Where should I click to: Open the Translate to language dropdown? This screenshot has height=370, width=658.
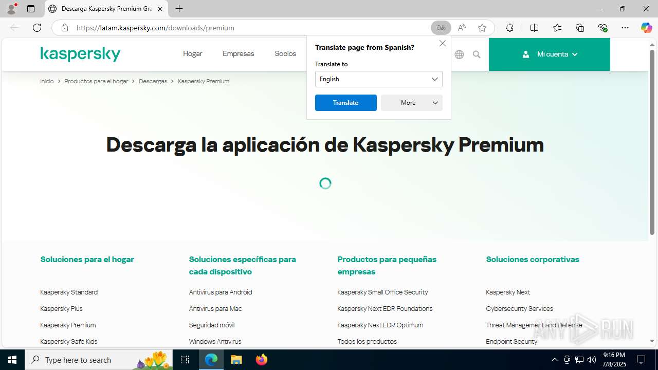(x=378, y=79)
